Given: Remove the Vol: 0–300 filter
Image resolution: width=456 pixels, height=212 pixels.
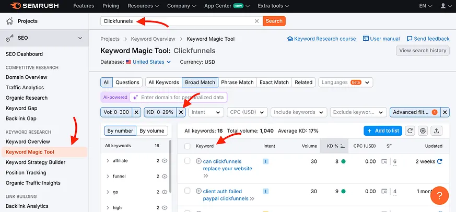Looking at the screenshot, I should (136, 112).
